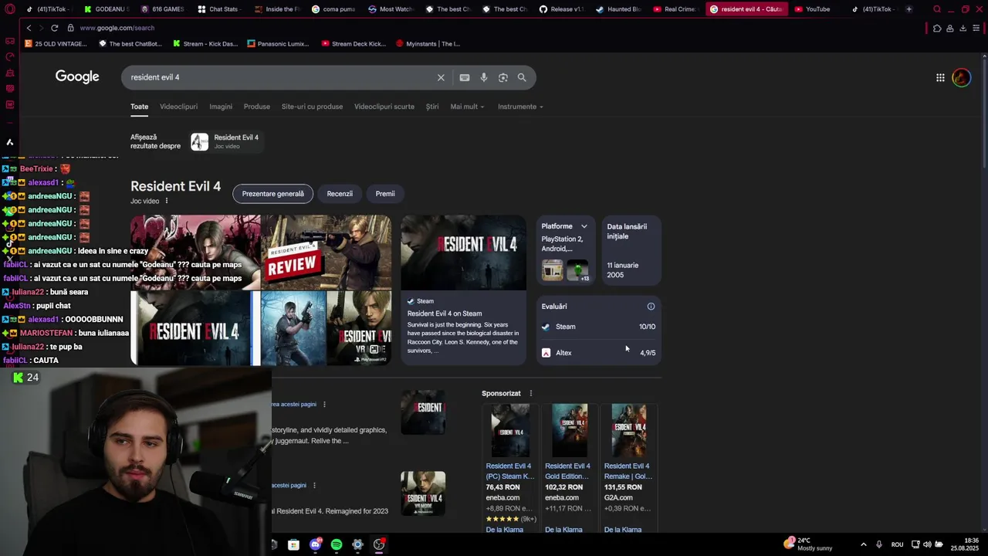Open more options beside Joc video
This screenshot has width=988, height=556.
pyautogui.click(x=166, y=201)
